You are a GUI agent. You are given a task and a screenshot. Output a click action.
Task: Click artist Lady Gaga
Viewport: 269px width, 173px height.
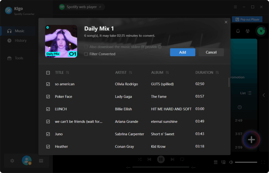pyautogui.click(x=123, y=97)
